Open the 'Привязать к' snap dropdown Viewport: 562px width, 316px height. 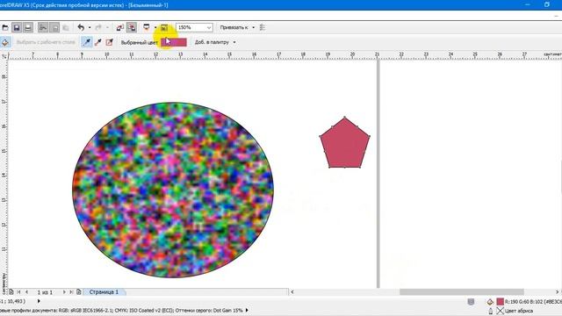tap(237, 27)
